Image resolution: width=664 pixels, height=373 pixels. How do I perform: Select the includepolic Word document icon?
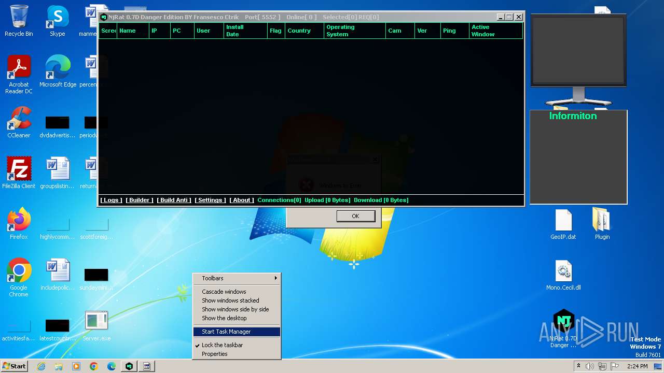pyautogui.click(x=58, y=275)
